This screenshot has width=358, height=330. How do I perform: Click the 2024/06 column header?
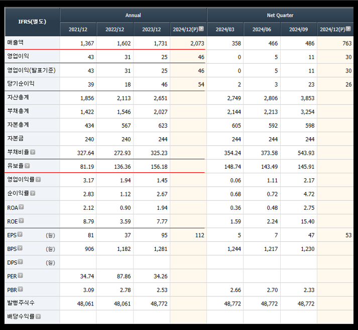click(262, 30)
